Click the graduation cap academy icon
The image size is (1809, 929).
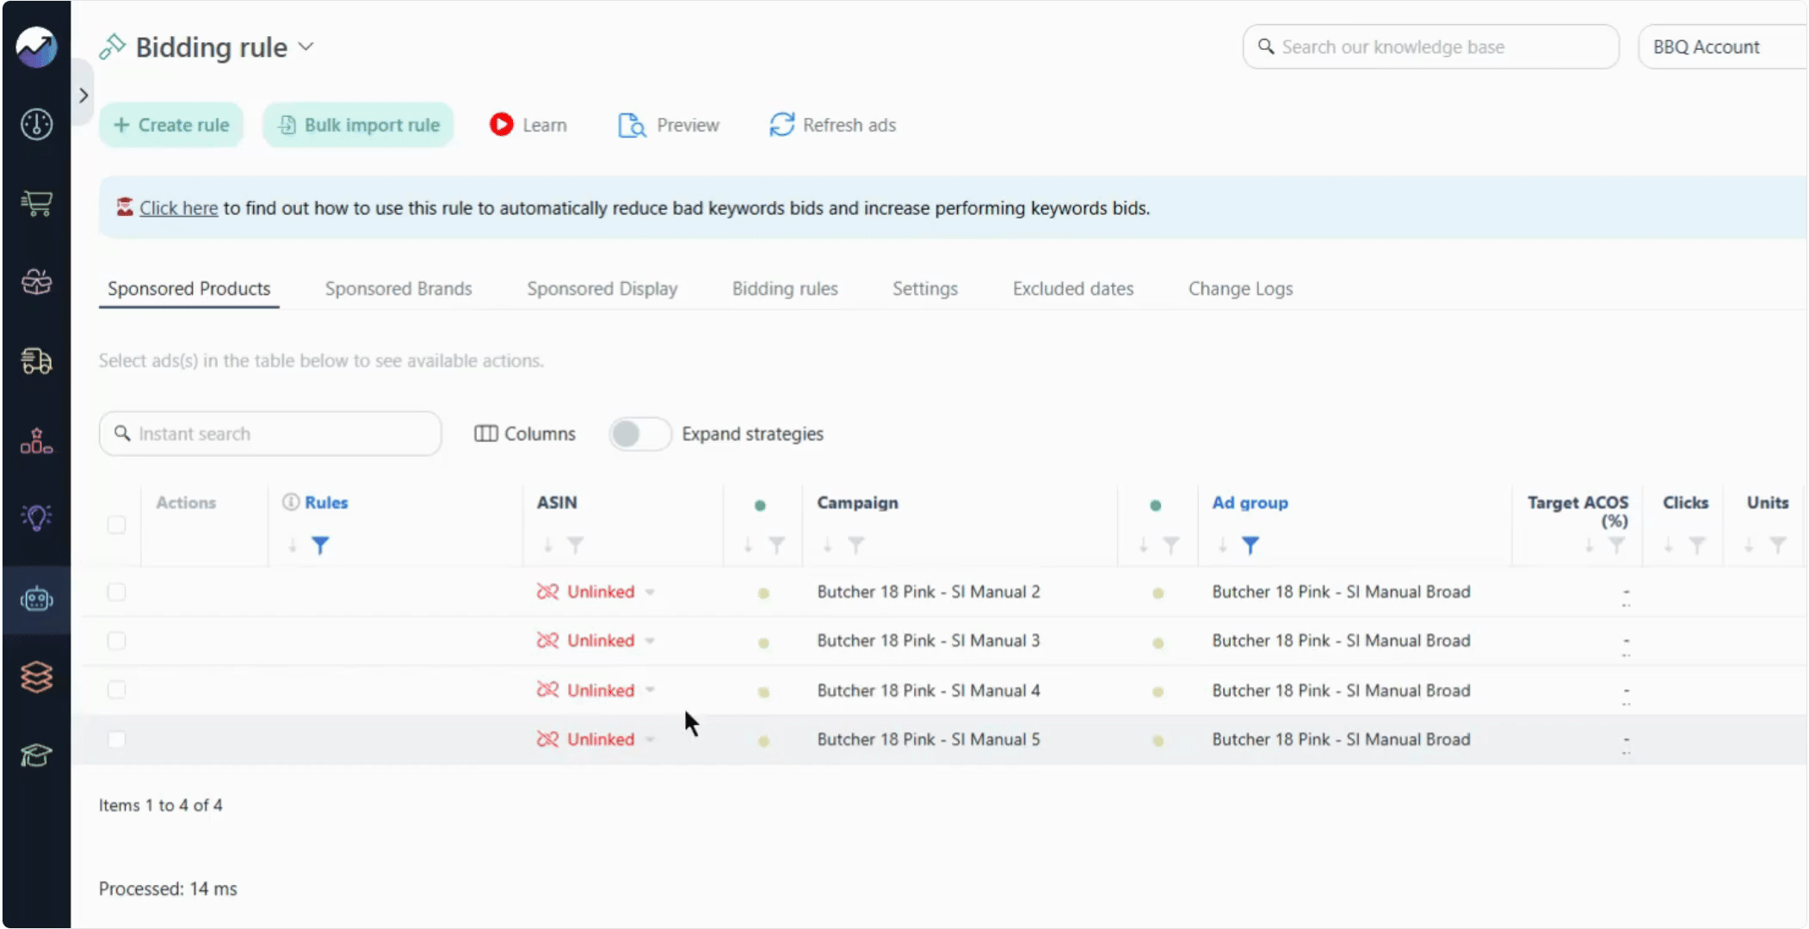[x=36, y=755]
